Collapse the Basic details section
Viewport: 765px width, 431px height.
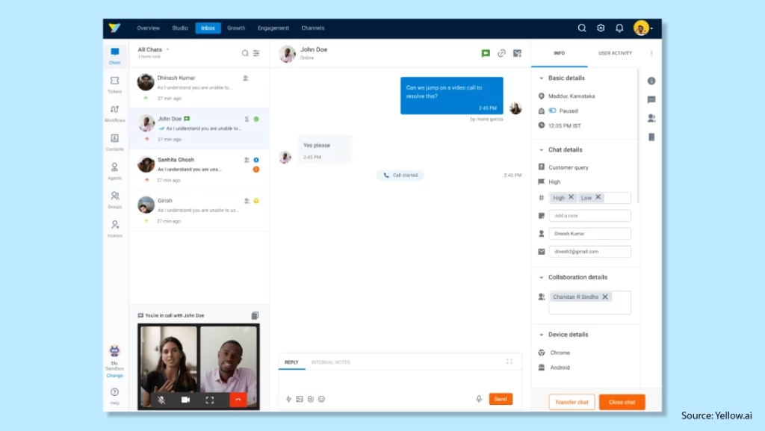coord(541,78)
